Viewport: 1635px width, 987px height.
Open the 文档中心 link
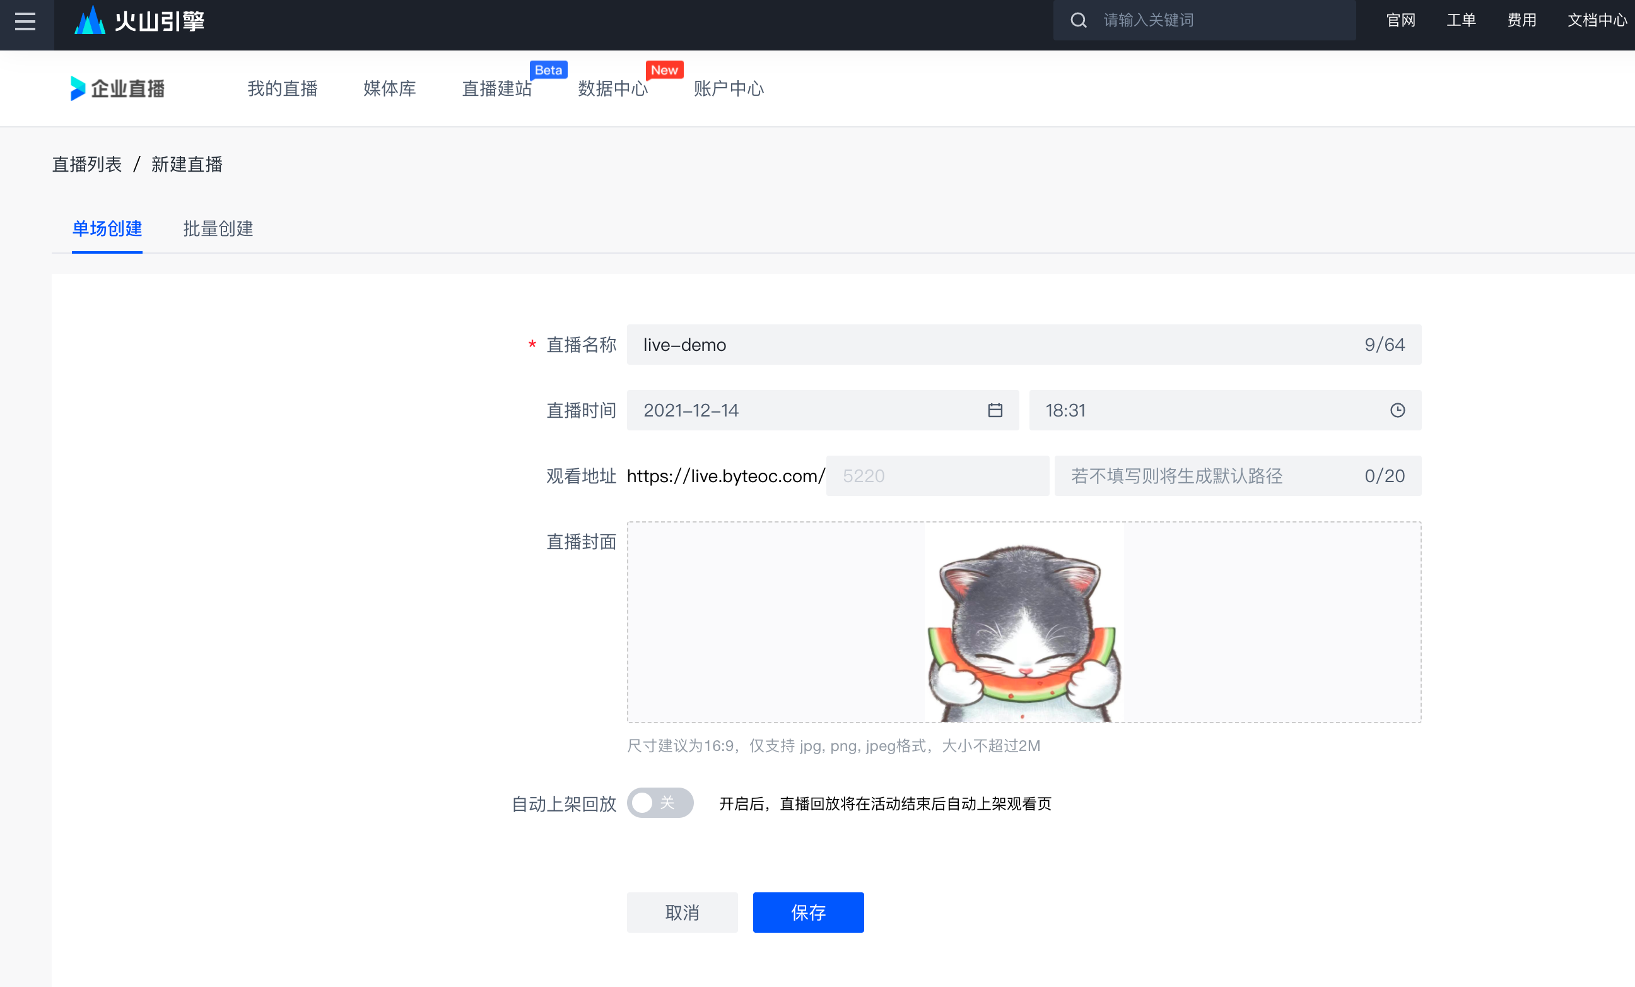[x=1596, y=21]
